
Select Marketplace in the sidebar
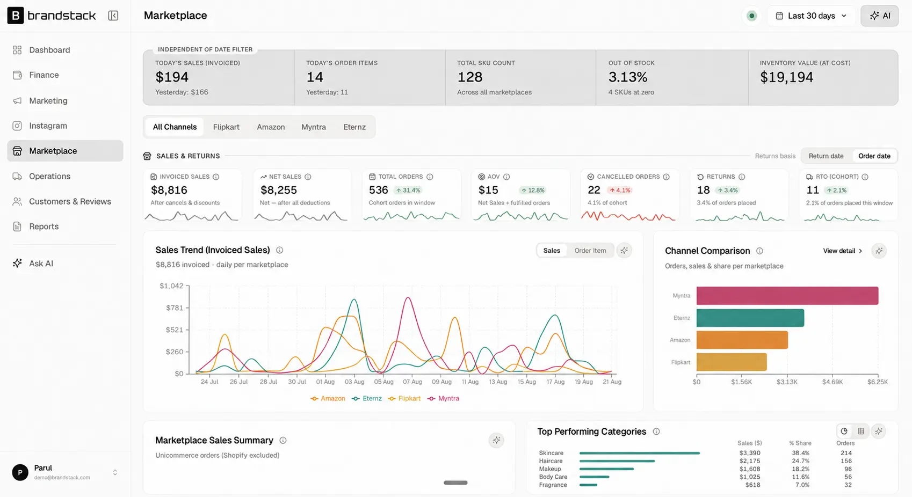[65, 151]
